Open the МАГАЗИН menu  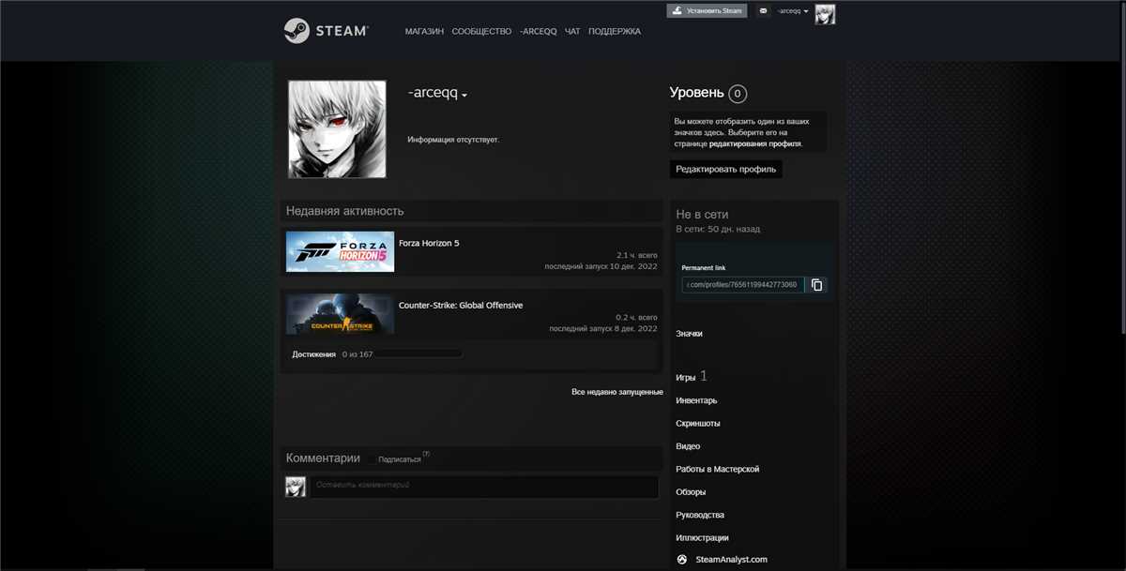tap(424, 31)
